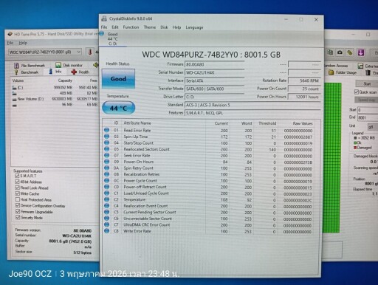Click the HD Tune Pro title bar icon

point(10,34)
